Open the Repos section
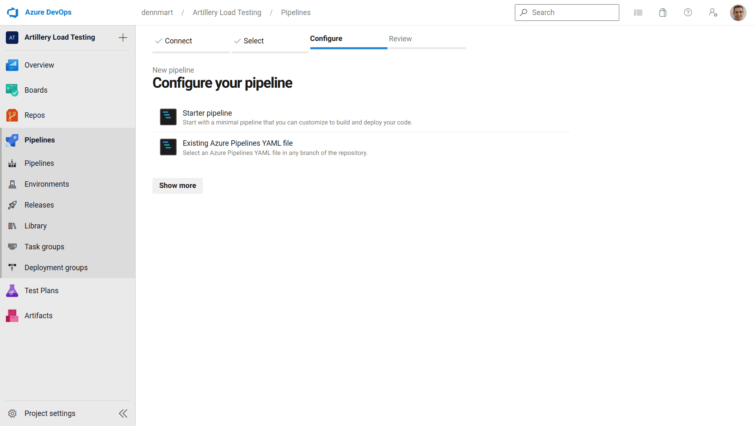This screenshot has height=426, width=755. click(35, 115)
